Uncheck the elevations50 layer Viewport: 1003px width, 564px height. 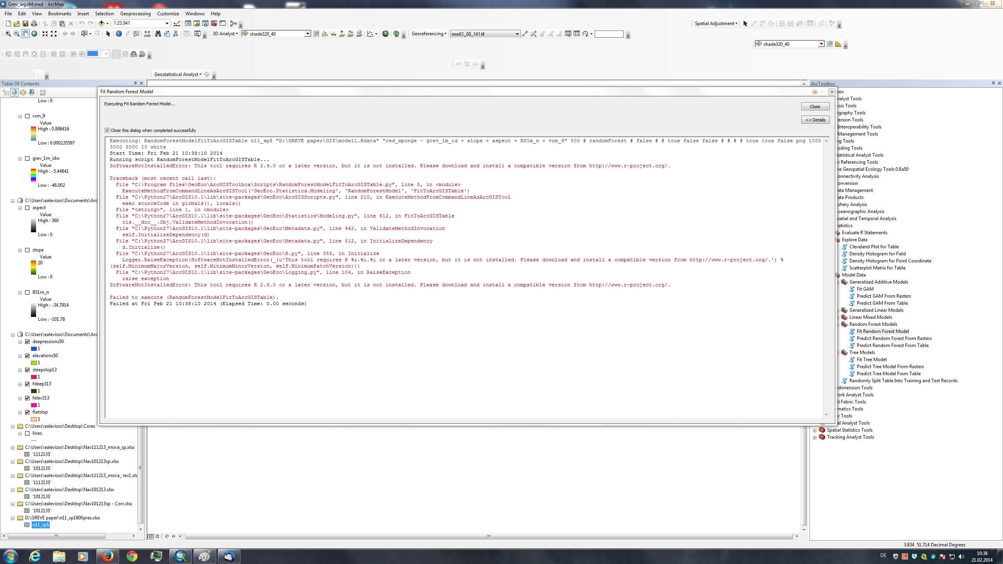[27, 356]
